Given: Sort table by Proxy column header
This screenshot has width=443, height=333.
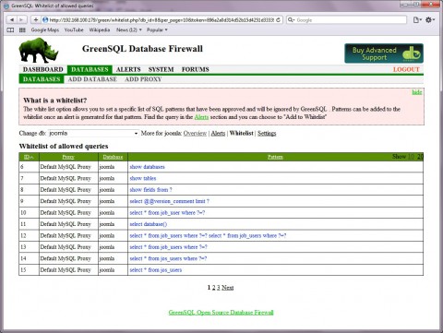Looking at the screenshot, I should (68, 157).
